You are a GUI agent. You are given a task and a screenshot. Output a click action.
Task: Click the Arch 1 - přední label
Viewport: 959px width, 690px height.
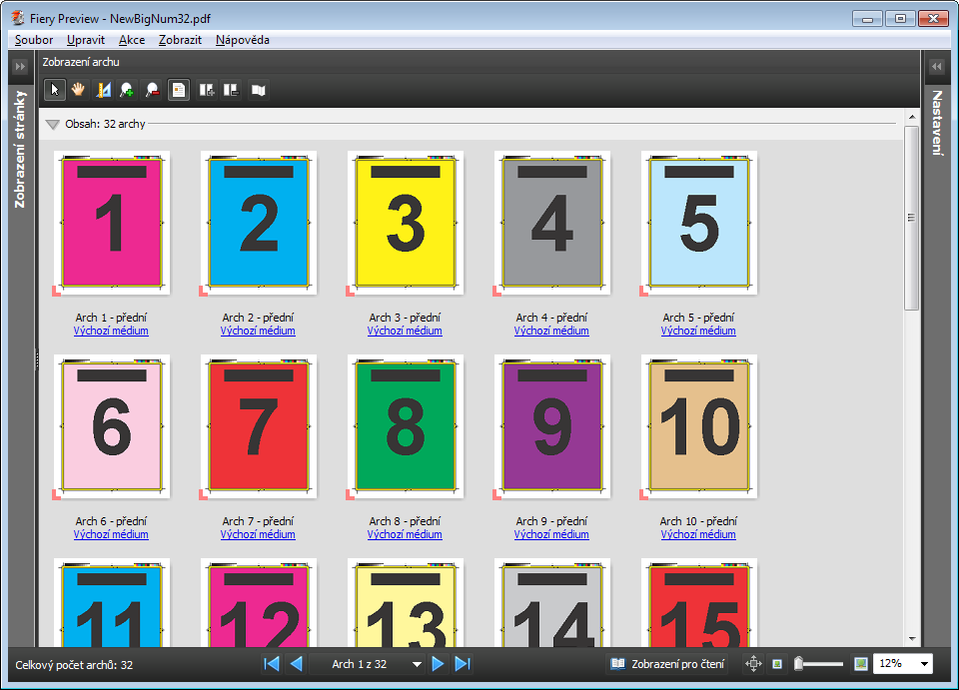(111, 318)
